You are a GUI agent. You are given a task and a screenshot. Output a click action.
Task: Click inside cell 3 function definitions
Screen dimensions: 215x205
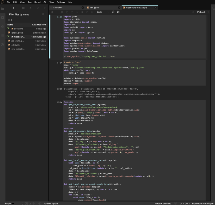click(x=134, y=150)
